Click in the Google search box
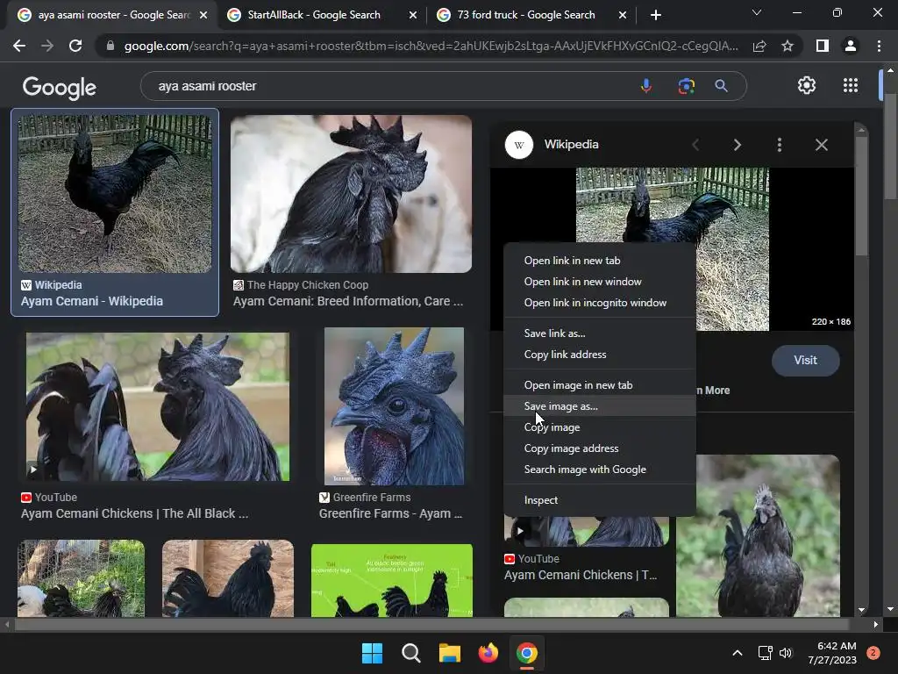This screenshot has height=674, width=898. click(x=389, y=86)
